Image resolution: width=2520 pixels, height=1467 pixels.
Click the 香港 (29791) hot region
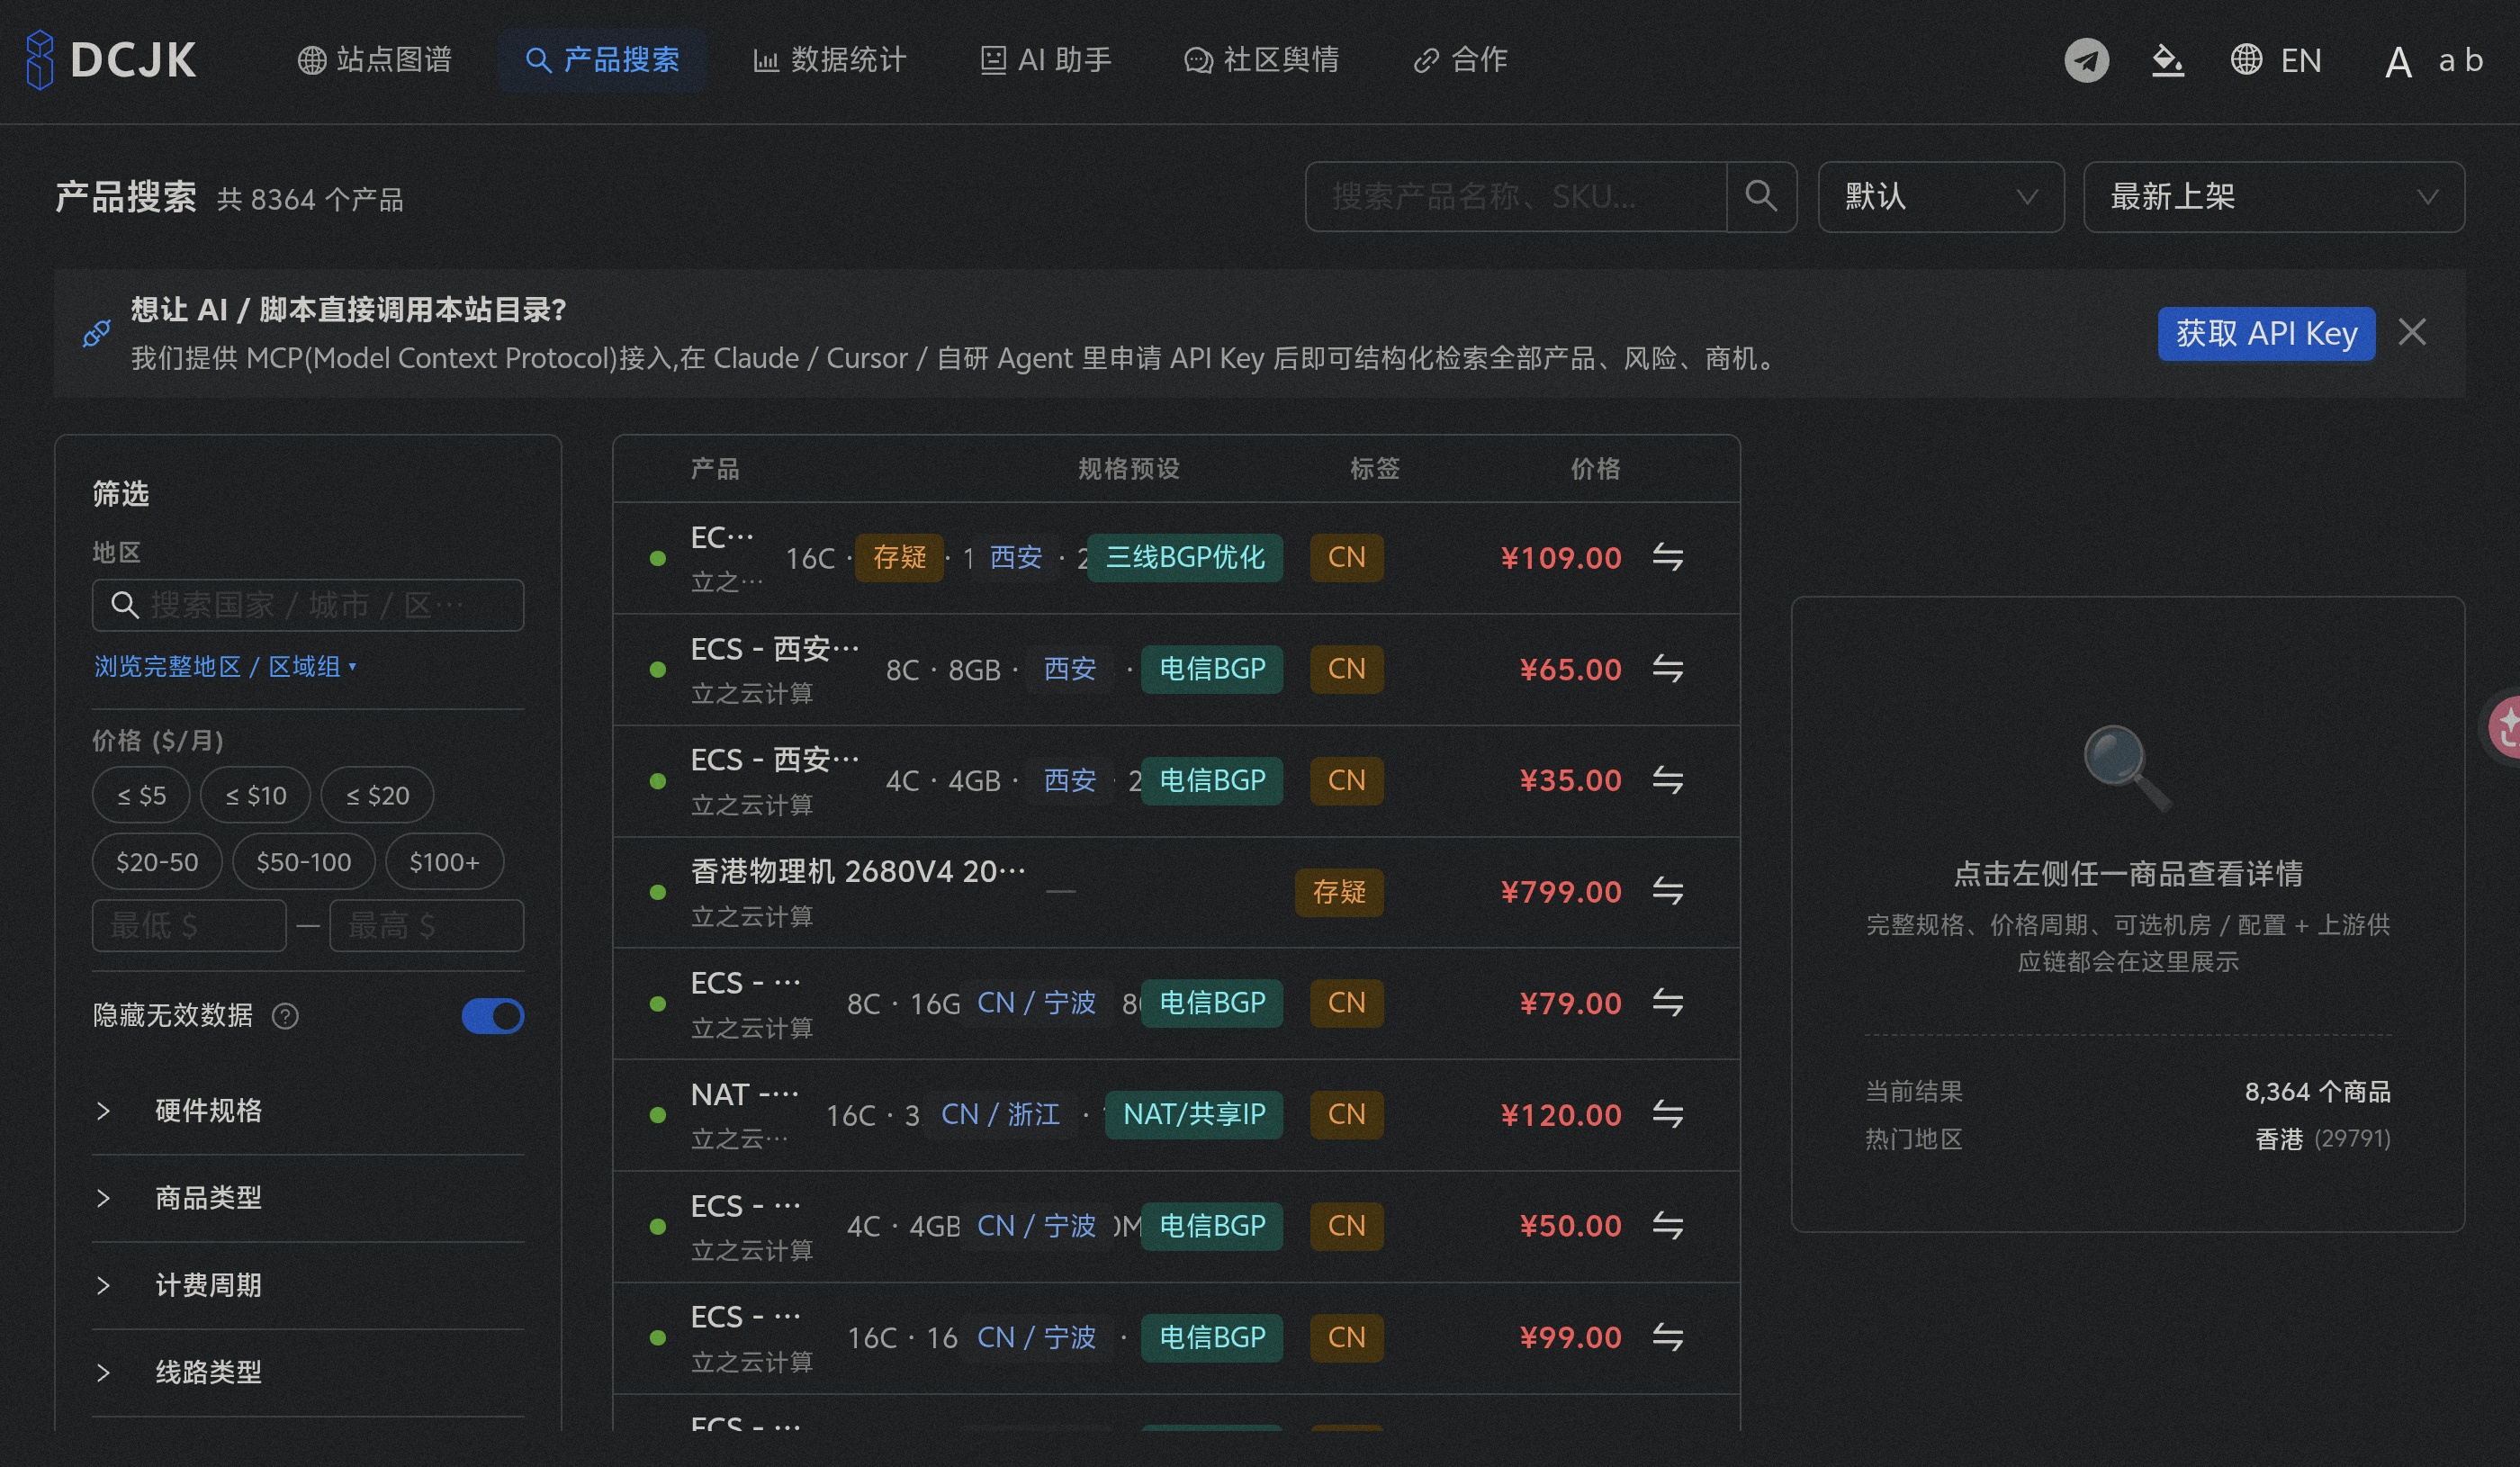pyautogui.click(x=2322, y=1139)
